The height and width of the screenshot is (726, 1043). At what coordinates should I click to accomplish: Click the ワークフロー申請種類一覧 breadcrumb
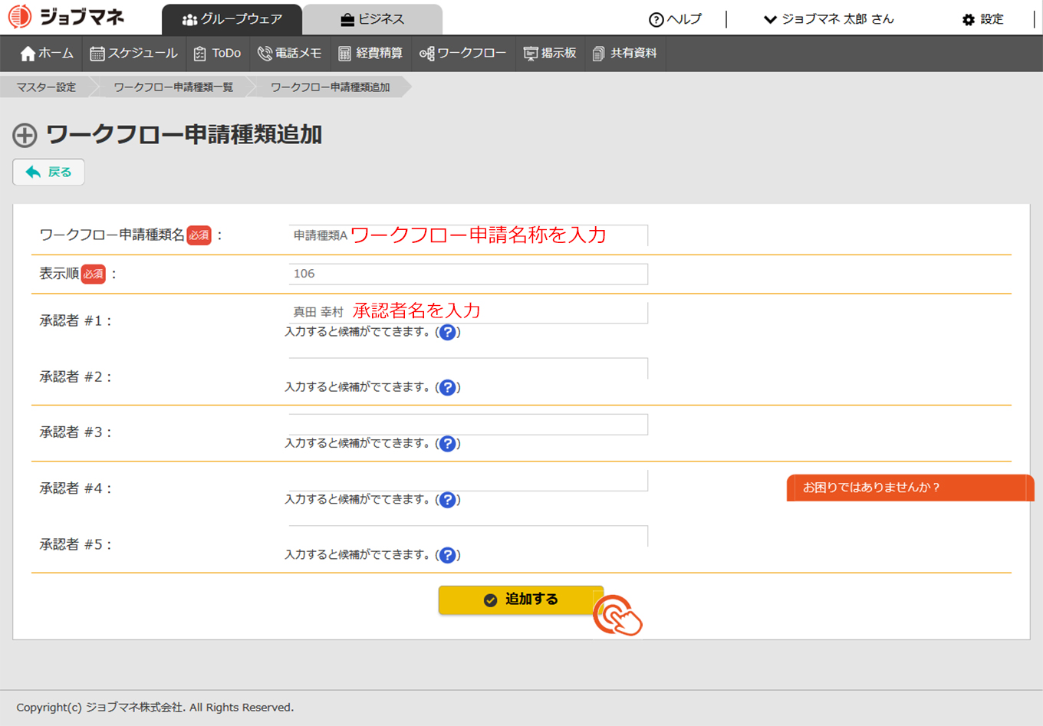tap(173, 87)
